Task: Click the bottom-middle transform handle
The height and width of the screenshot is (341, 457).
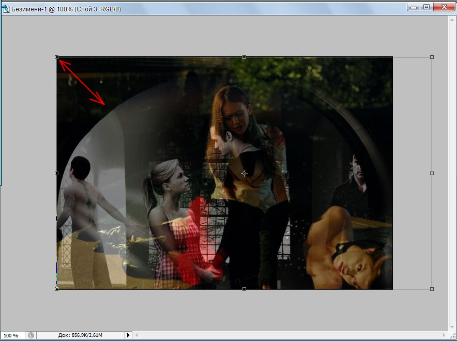Action: point(244,289)
